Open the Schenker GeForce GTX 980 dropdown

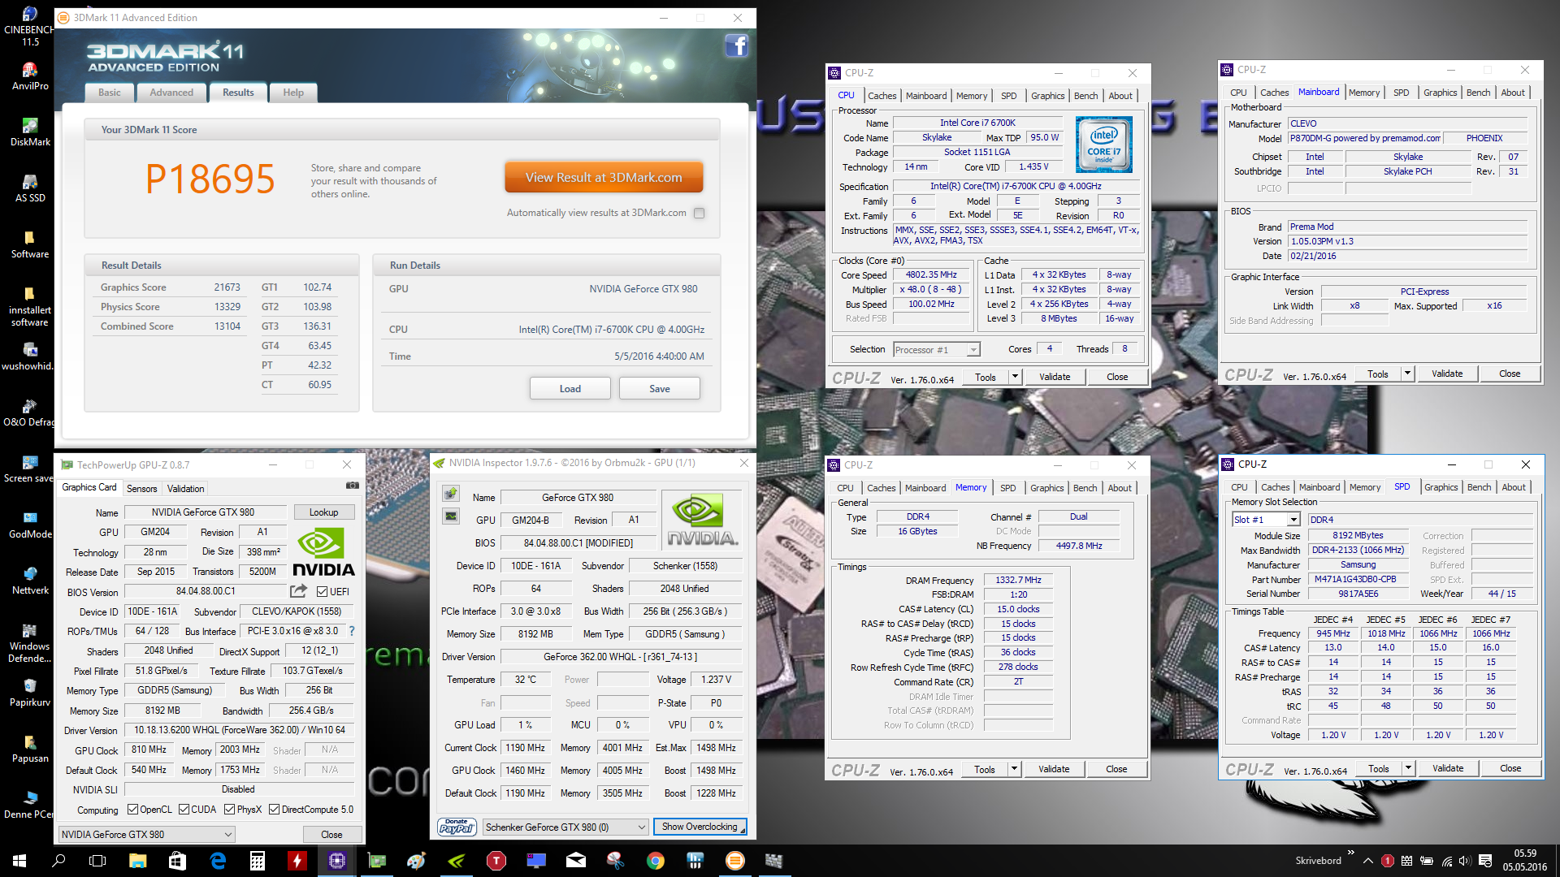tap(565, 827)
